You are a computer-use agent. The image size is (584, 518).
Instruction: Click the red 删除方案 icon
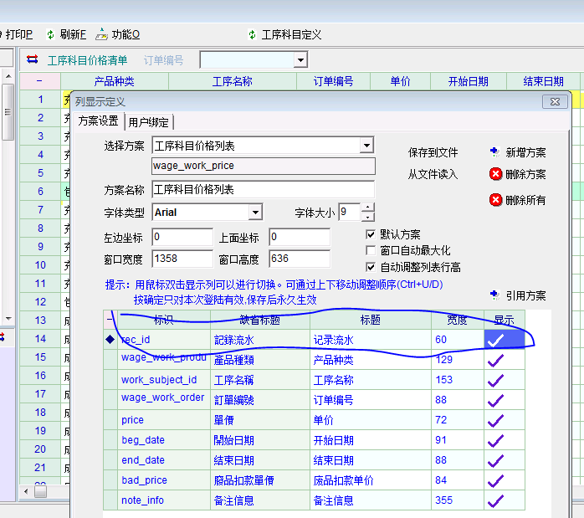point(496,174)
